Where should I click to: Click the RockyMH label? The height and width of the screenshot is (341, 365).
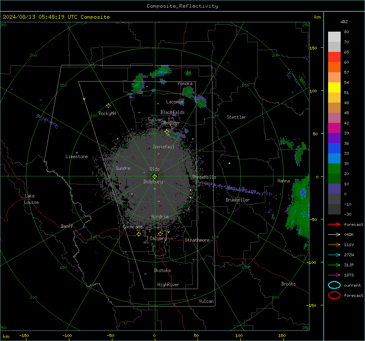(x=107, y=114)
